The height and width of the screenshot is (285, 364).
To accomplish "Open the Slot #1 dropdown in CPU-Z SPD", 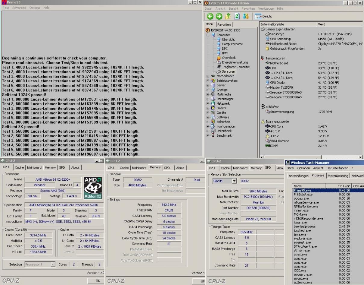I will [x=235, y=181].
